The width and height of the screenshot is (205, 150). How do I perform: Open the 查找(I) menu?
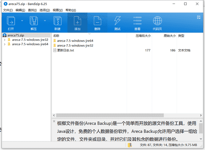[x=32, y=10]
